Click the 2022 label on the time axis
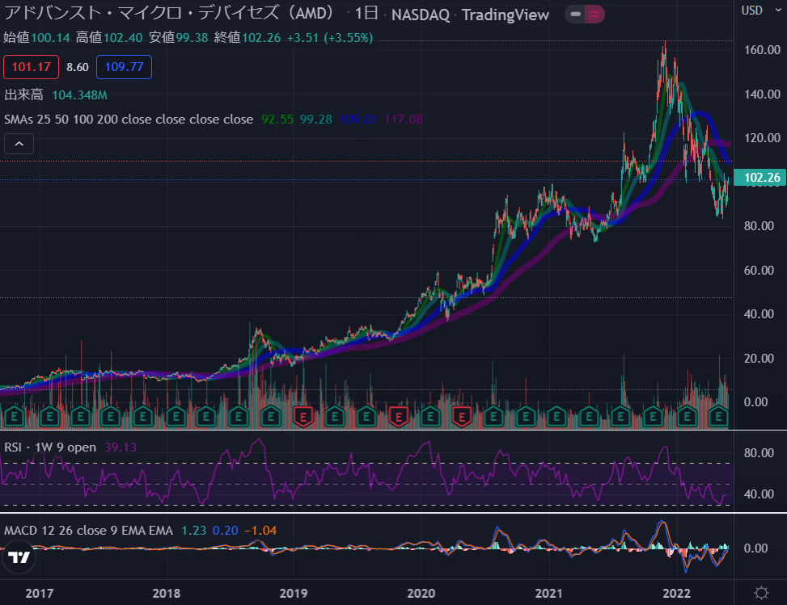This screenshot has height=605, width=787. (676, 594)
